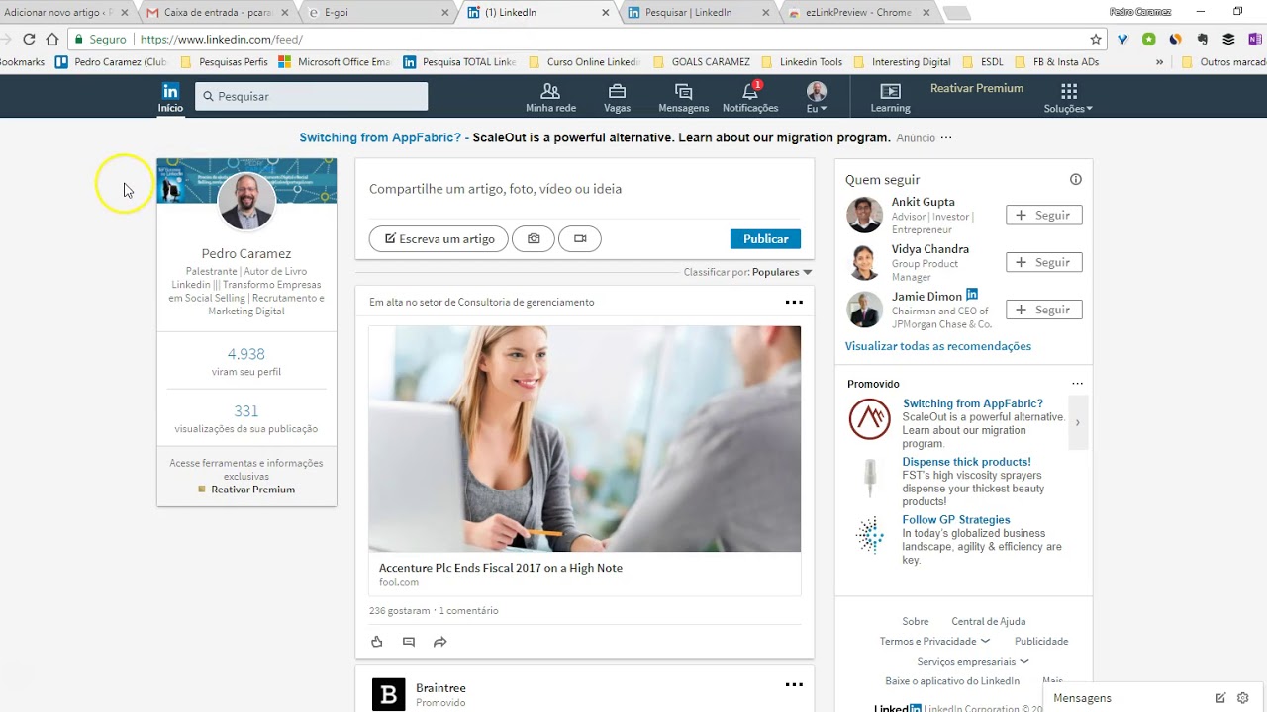Bookmark this page with the star icon
The image size is (1267, 712).
pos(1096,40)
